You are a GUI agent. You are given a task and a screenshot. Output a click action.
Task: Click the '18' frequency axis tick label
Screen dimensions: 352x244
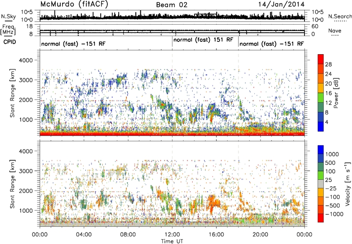pyautogui.click(x=29, y=26)
